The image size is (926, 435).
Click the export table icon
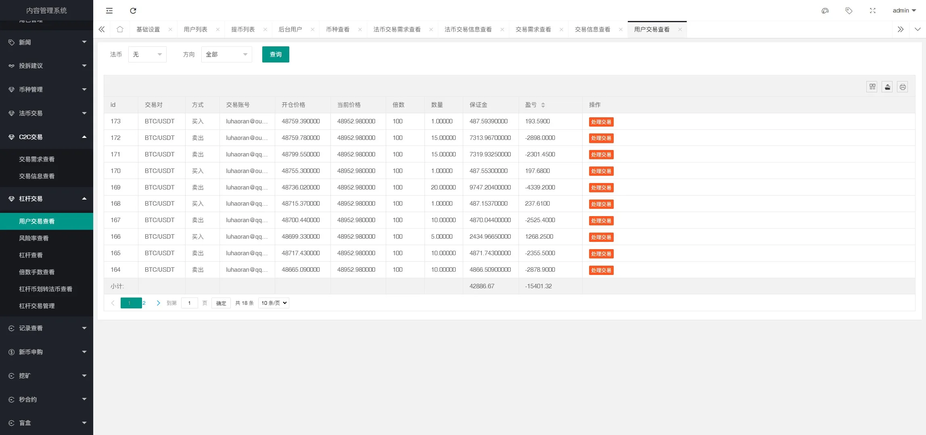tap(887, 87)
